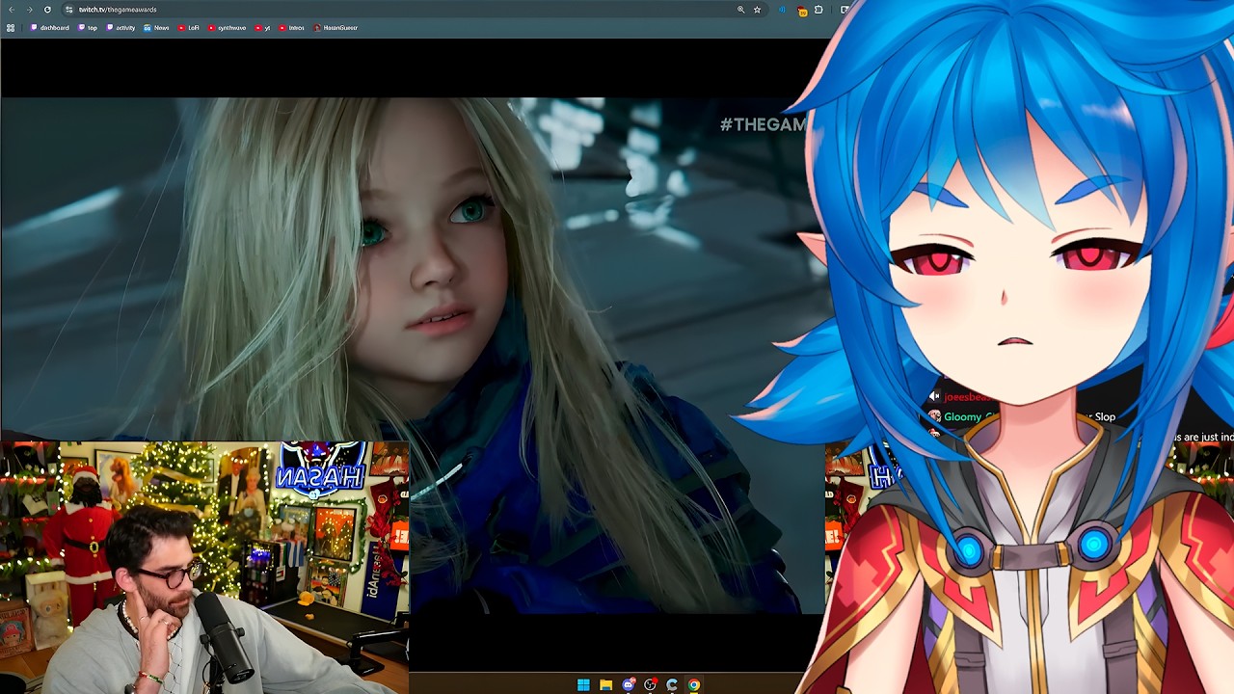This screenshot has height=694, width=1234.
Task: Open the dashboard bookmark
Action: (x=50, y=28)
